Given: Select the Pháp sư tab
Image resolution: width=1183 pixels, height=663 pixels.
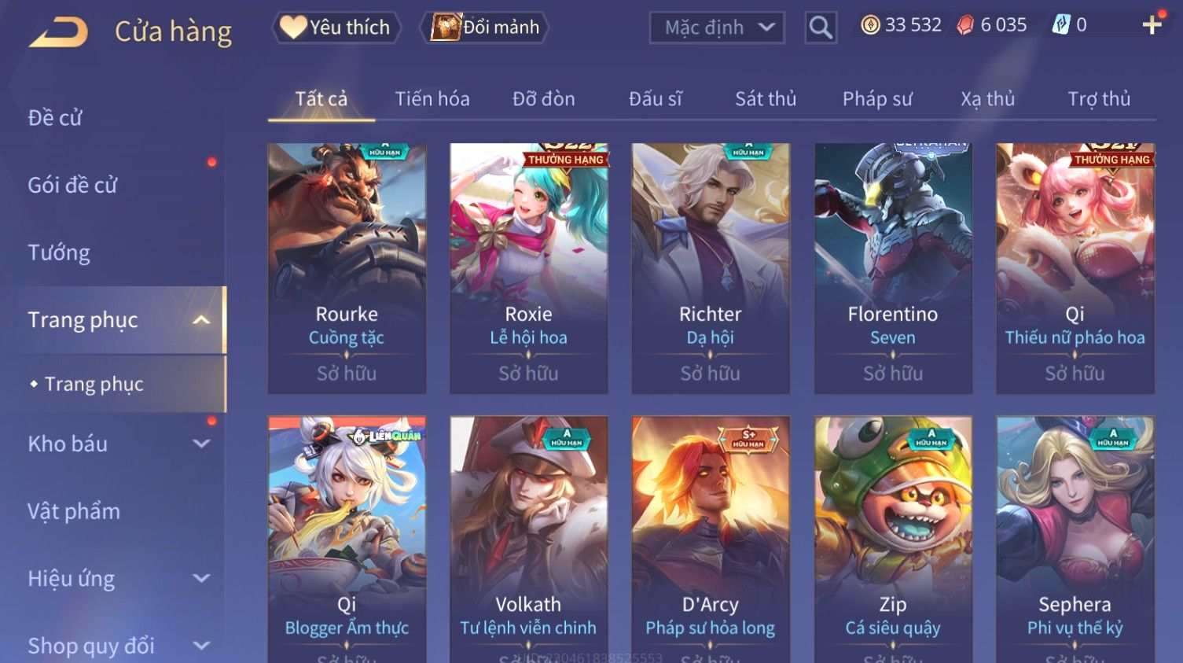Looking at the screenshot, I should point(877,99).
